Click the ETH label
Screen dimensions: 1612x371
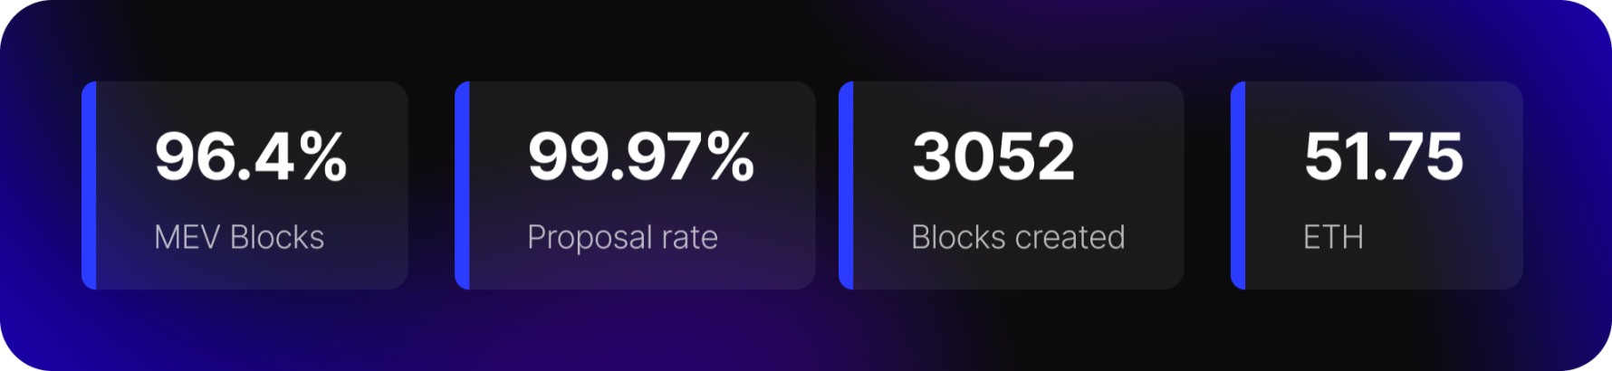click(x=1333, y=237)
